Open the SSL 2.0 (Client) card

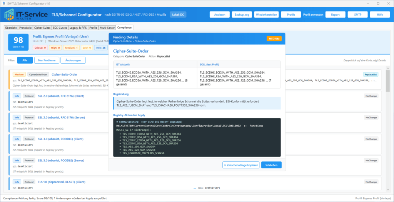click(x=195, y=101)
